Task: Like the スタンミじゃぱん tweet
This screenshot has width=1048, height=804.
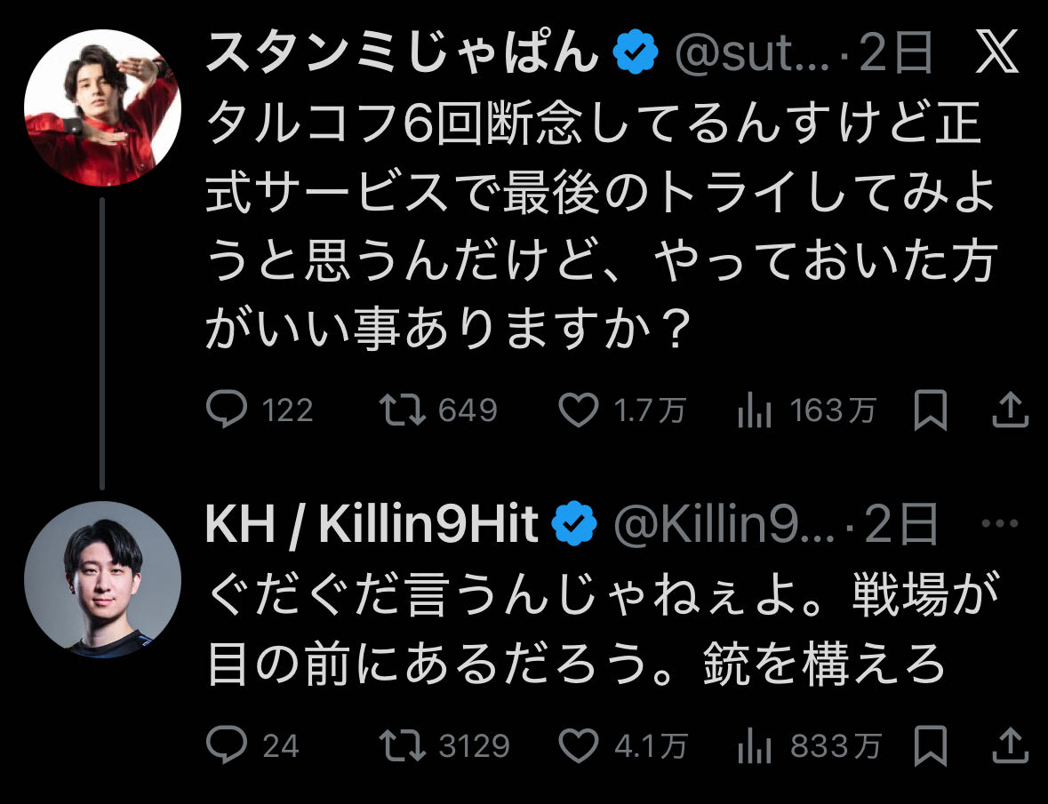Action: (x=579, y=410)
